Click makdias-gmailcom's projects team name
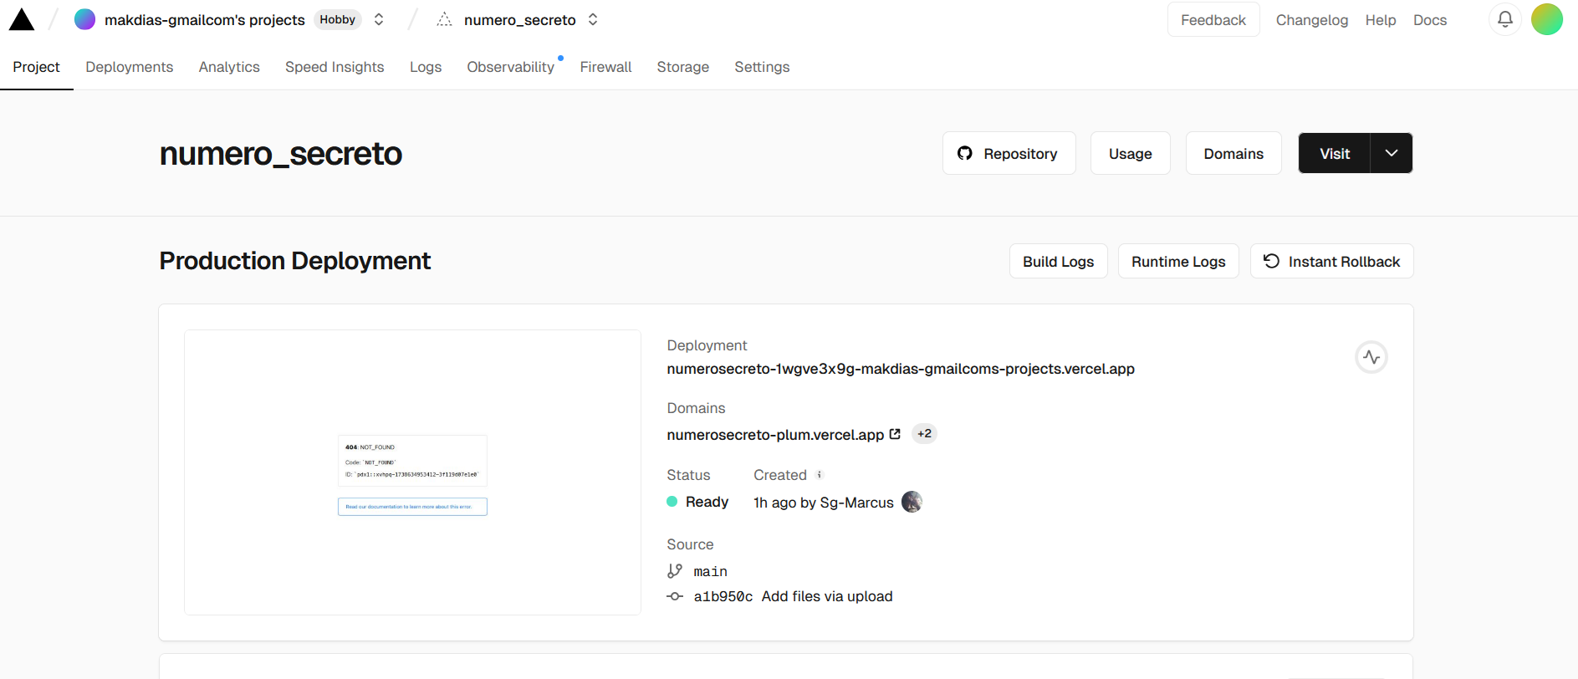Image resolution: width=1578 pixels, height=679 pixels. (205, 20)
